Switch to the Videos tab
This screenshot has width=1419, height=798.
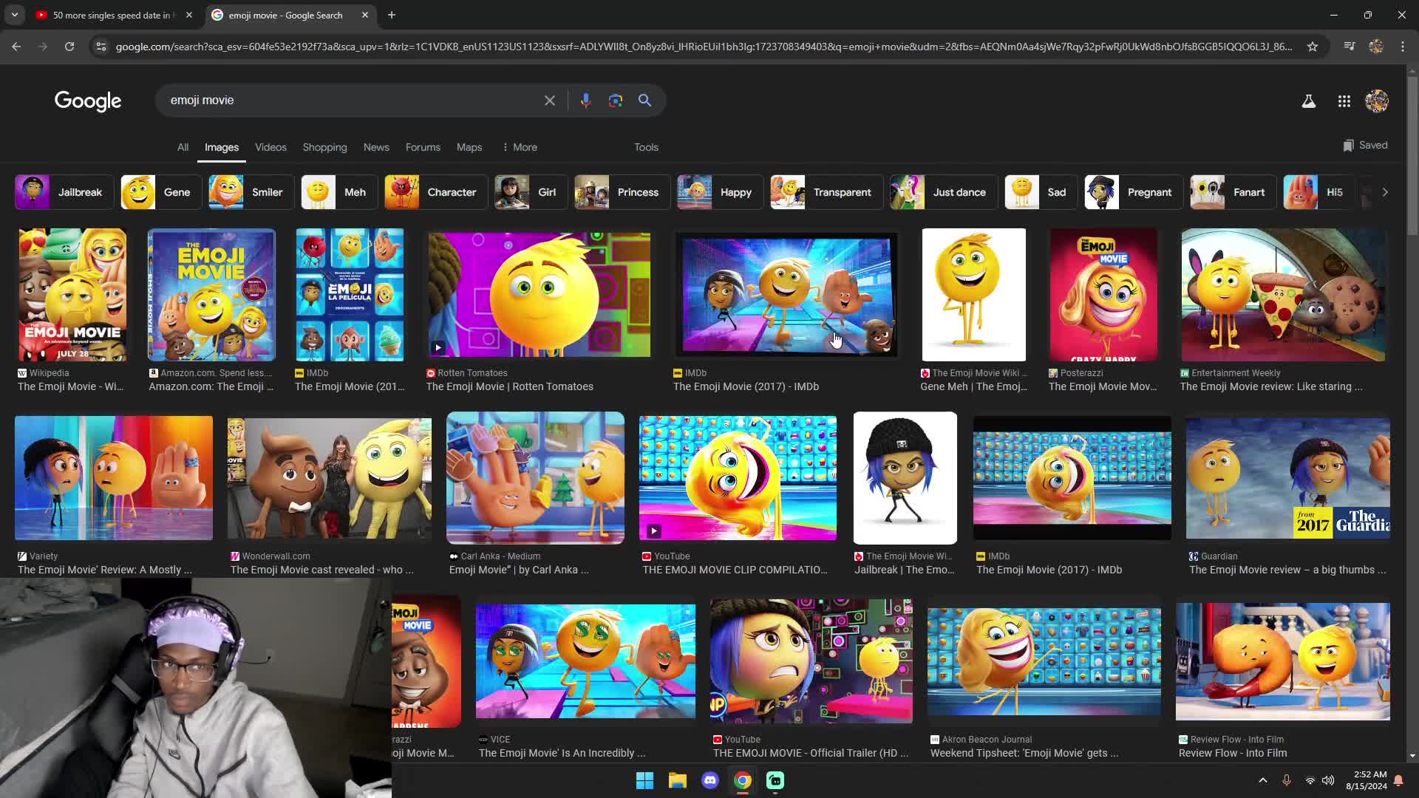[x=270, y=147]
